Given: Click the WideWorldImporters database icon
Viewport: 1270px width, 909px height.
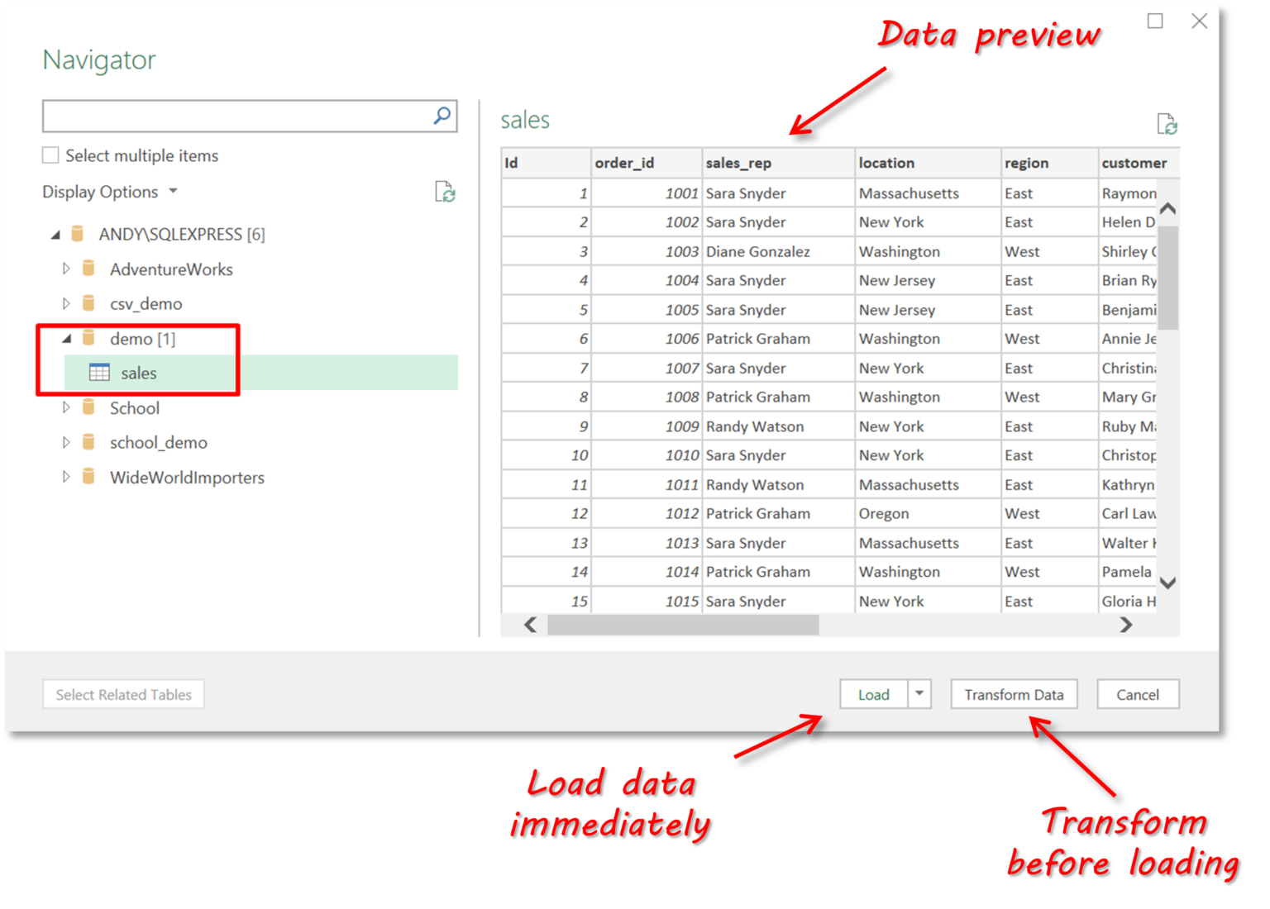Looking at the screenshot, I should coord(88,477).
